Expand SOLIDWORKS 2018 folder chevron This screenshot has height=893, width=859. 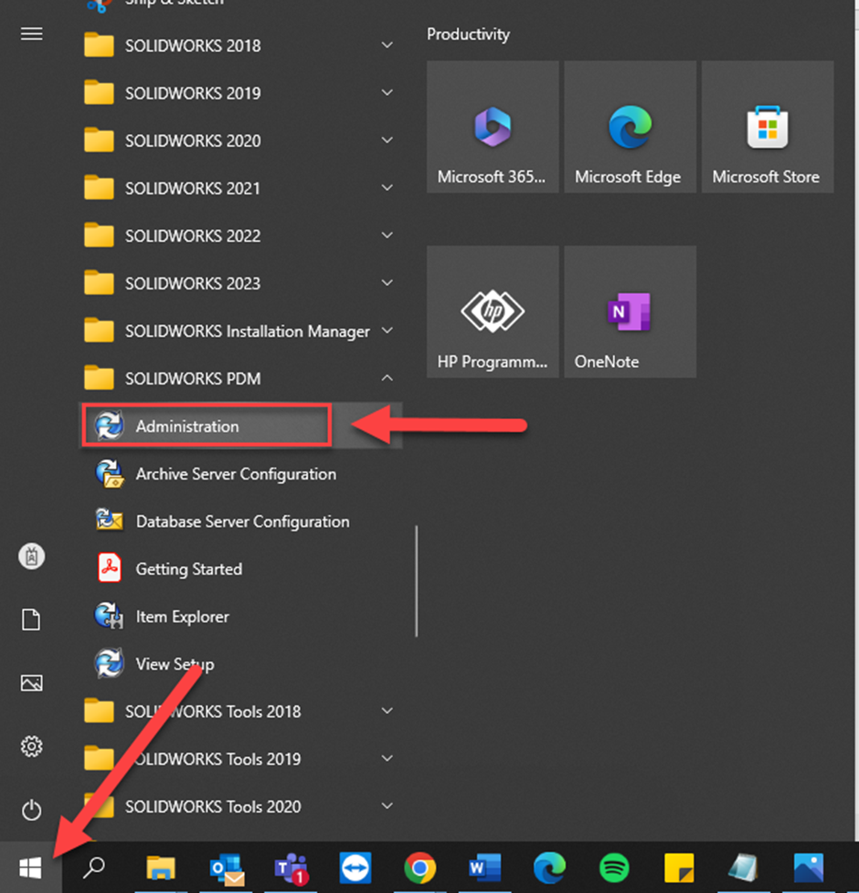(387, 45)
